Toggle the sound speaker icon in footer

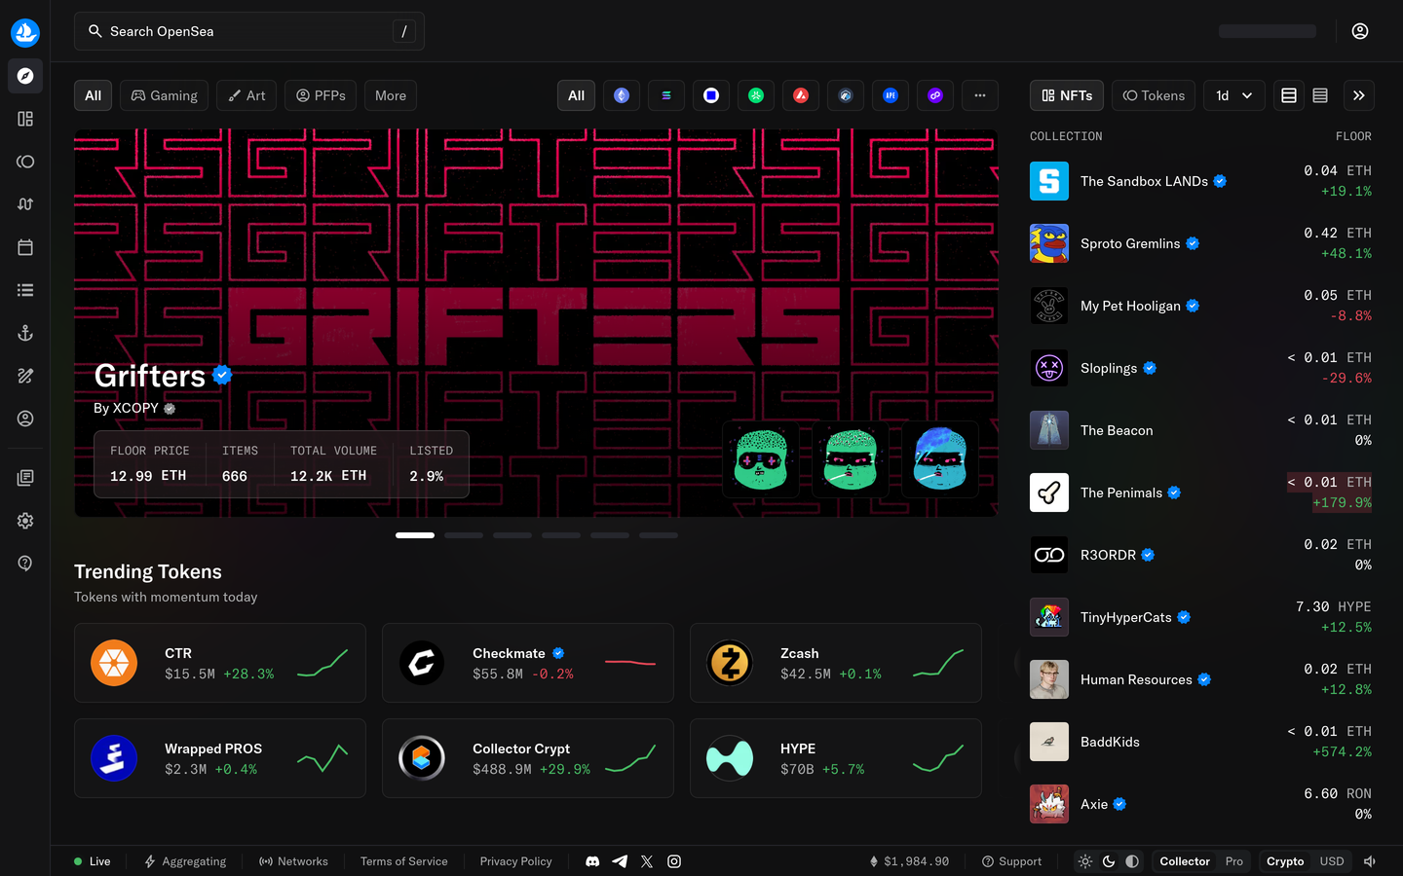(x=1370, y=861)
